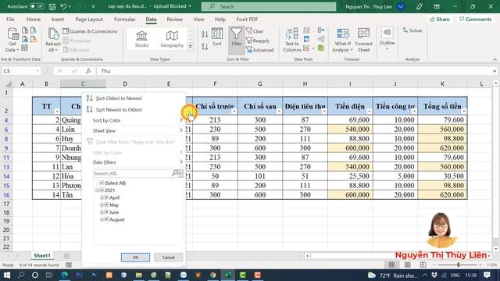This screenshot has height=281, width=500.
Task: Sort Z to A descending icon
Action: coord(205,47)
